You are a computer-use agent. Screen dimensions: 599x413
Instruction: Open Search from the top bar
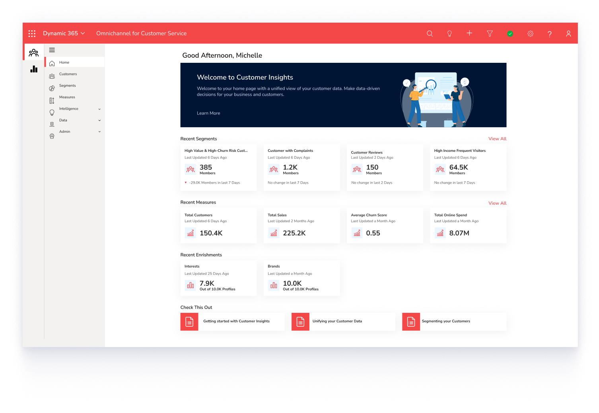click(x=430, y=33)
